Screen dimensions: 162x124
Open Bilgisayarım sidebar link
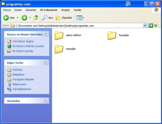(x=19, y=84)
